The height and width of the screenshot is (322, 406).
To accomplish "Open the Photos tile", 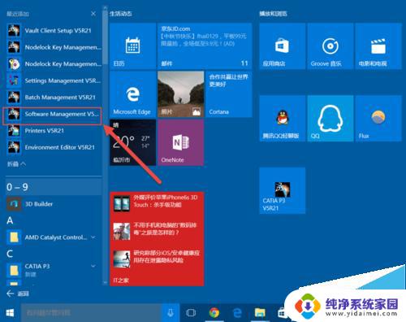I will [180, 94].
